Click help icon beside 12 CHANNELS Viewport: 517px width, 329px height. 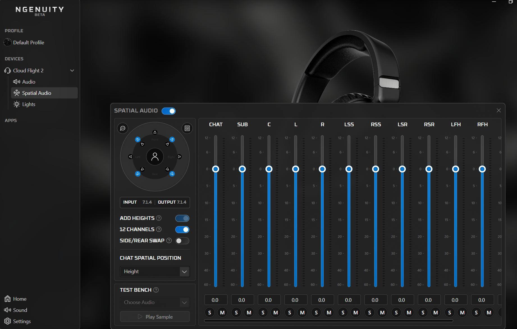point(159,229)
